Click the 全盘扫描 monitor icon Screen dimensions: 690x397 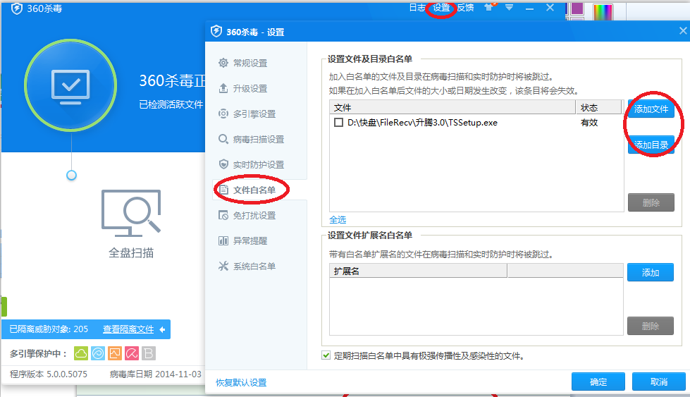tap(131, 212)
